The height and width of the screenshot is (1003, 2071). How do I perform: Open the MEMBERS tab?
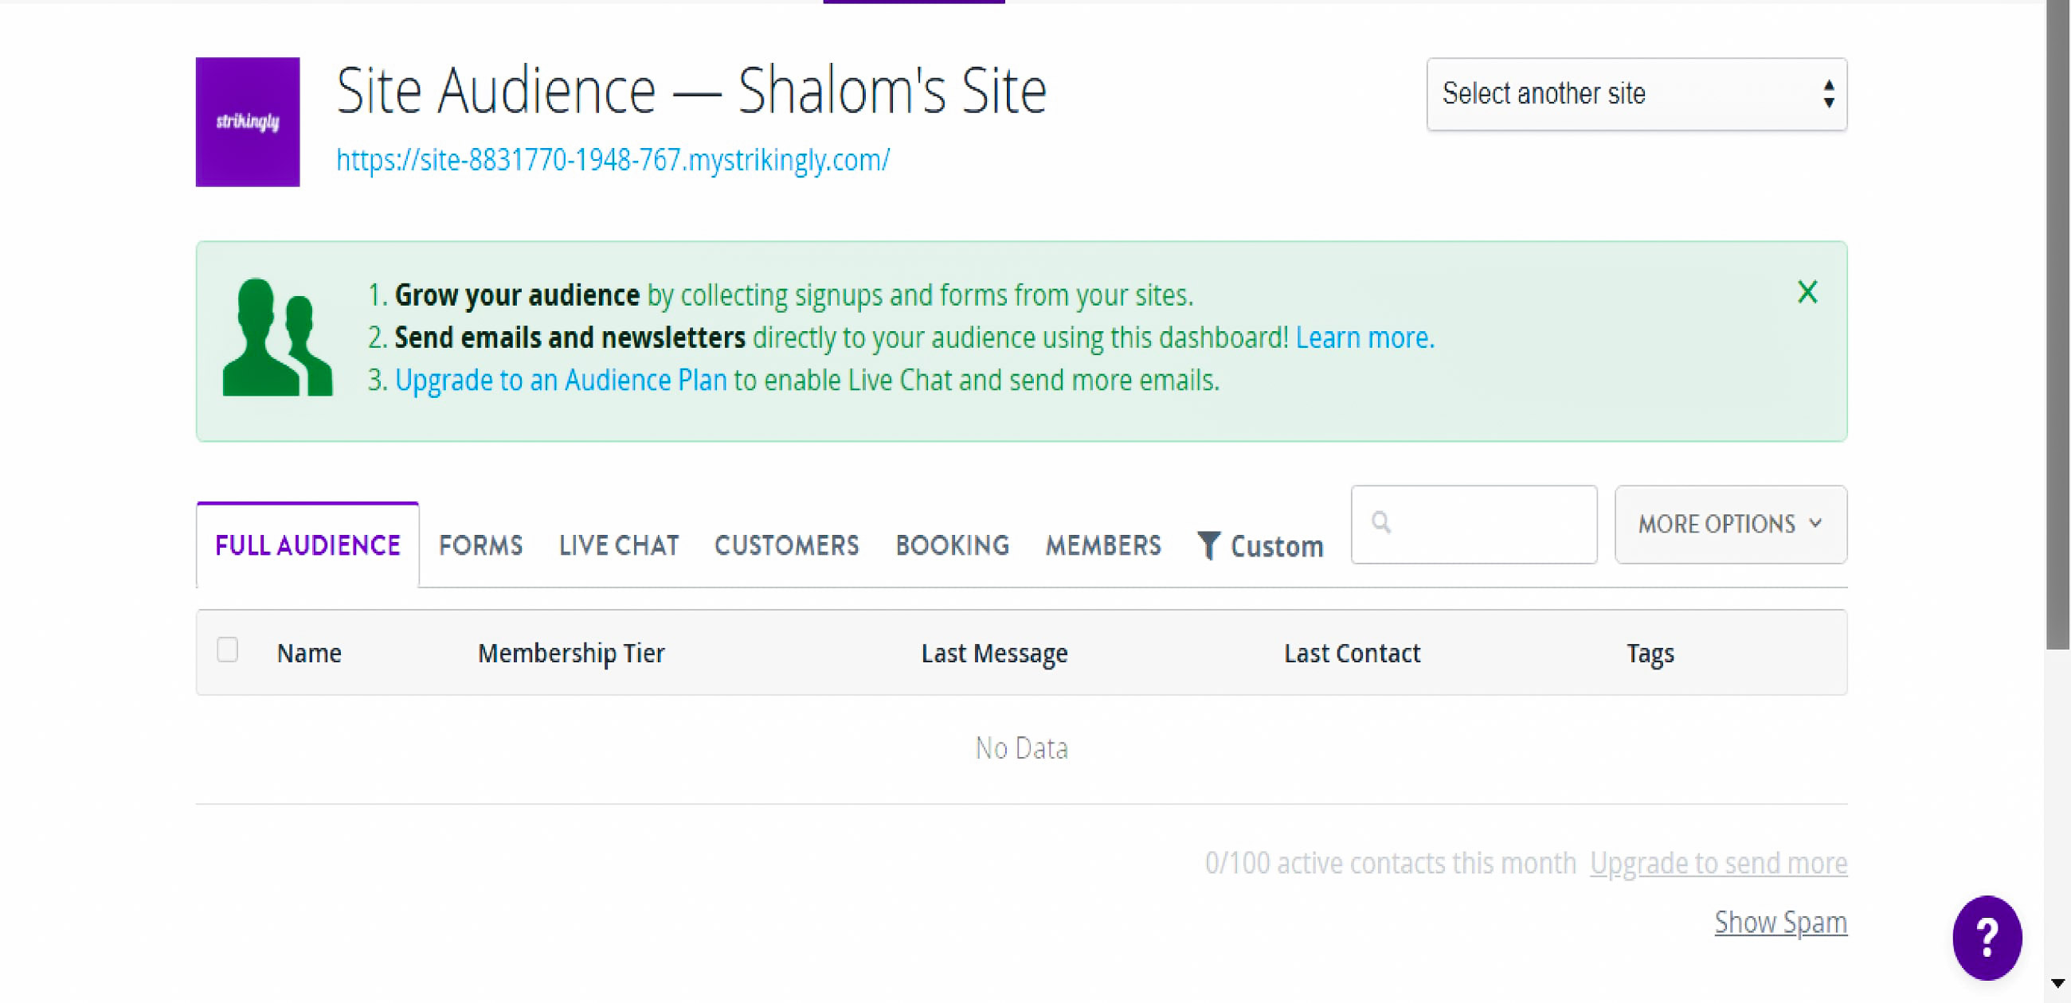tap(1103, 545)
